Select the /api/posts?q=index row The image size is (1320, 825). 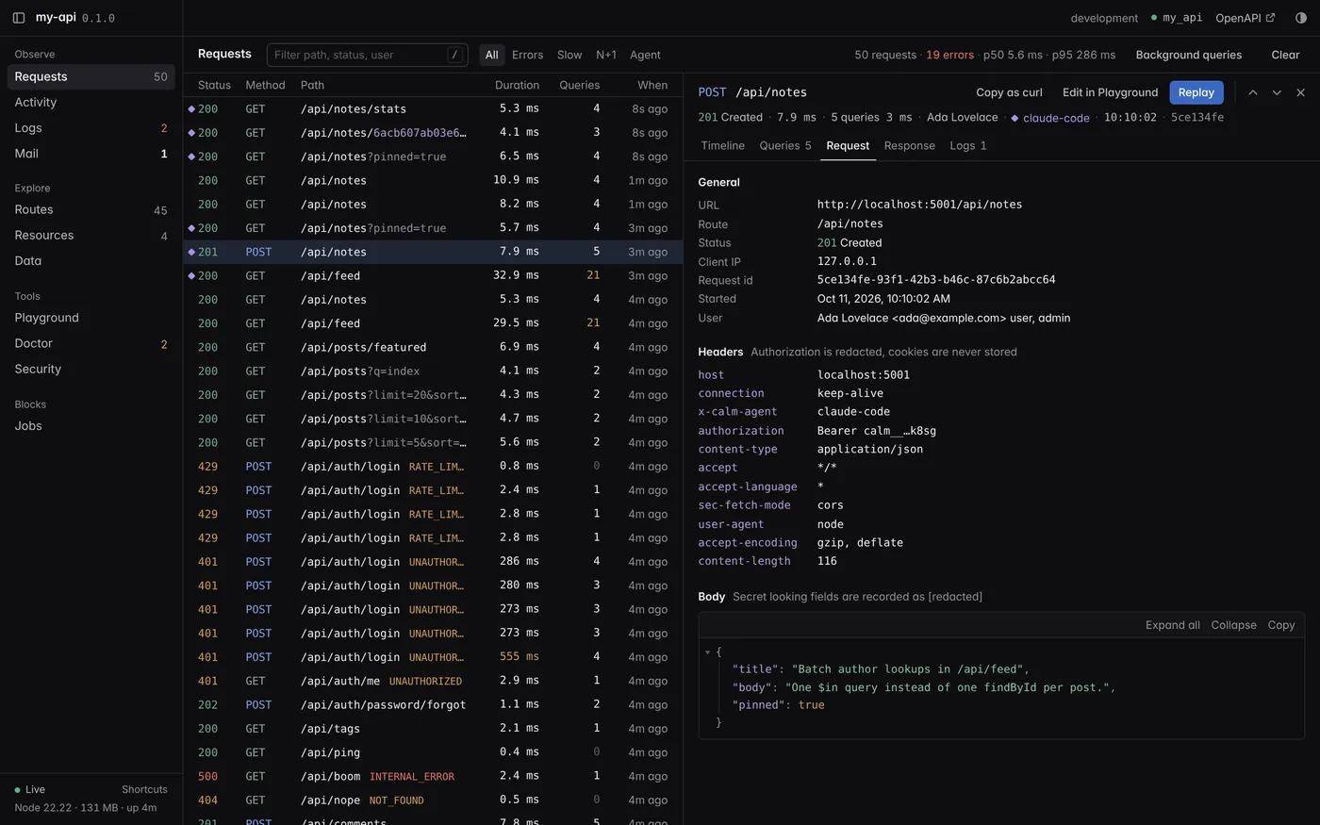point(433,371)
